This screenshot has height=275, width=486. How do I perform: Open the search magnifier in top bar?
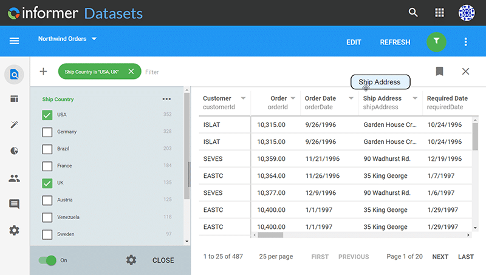coord(413,13)
